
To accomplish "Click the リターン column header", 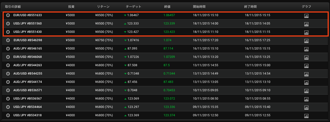I will tap(103, 7).
